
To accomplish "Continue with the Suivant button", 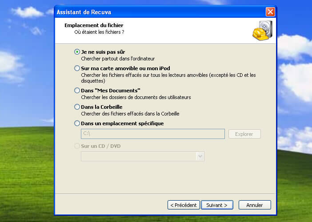I will point(217,205).
